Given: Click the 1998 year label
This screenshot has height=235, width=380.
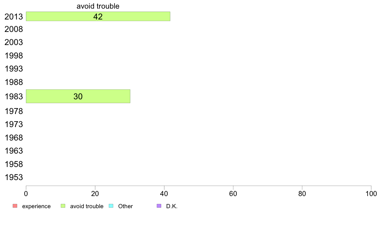Looking at the screenshot, I should 13,56.
